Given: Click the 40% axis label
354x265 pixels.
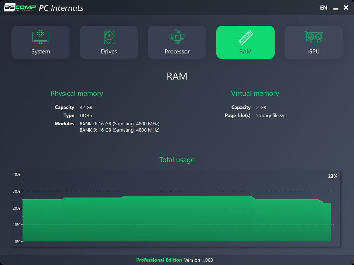Looking at the screenshot, I should (17, 174).
